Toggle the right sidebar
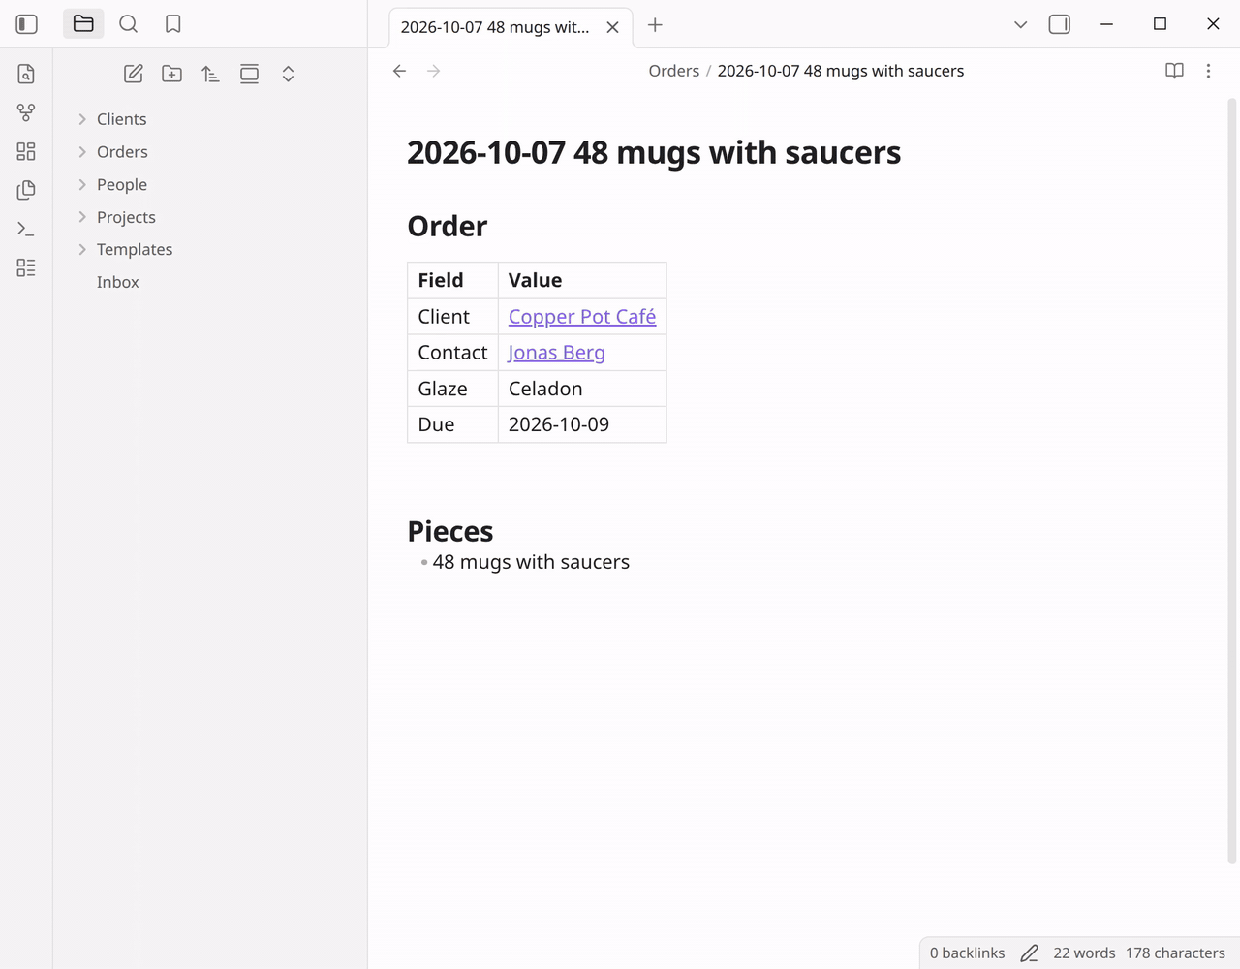Viewport: 1240px width, 969px height. click(x=1060, y=24)
